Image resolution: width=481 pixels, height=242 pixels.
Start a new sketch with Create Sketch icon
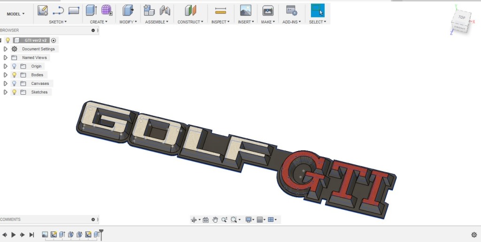click(43, 10)
